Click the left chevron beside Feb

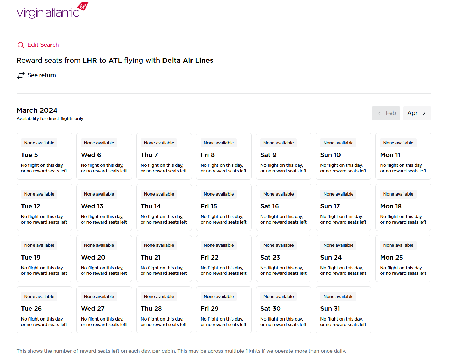coord(379,113)
